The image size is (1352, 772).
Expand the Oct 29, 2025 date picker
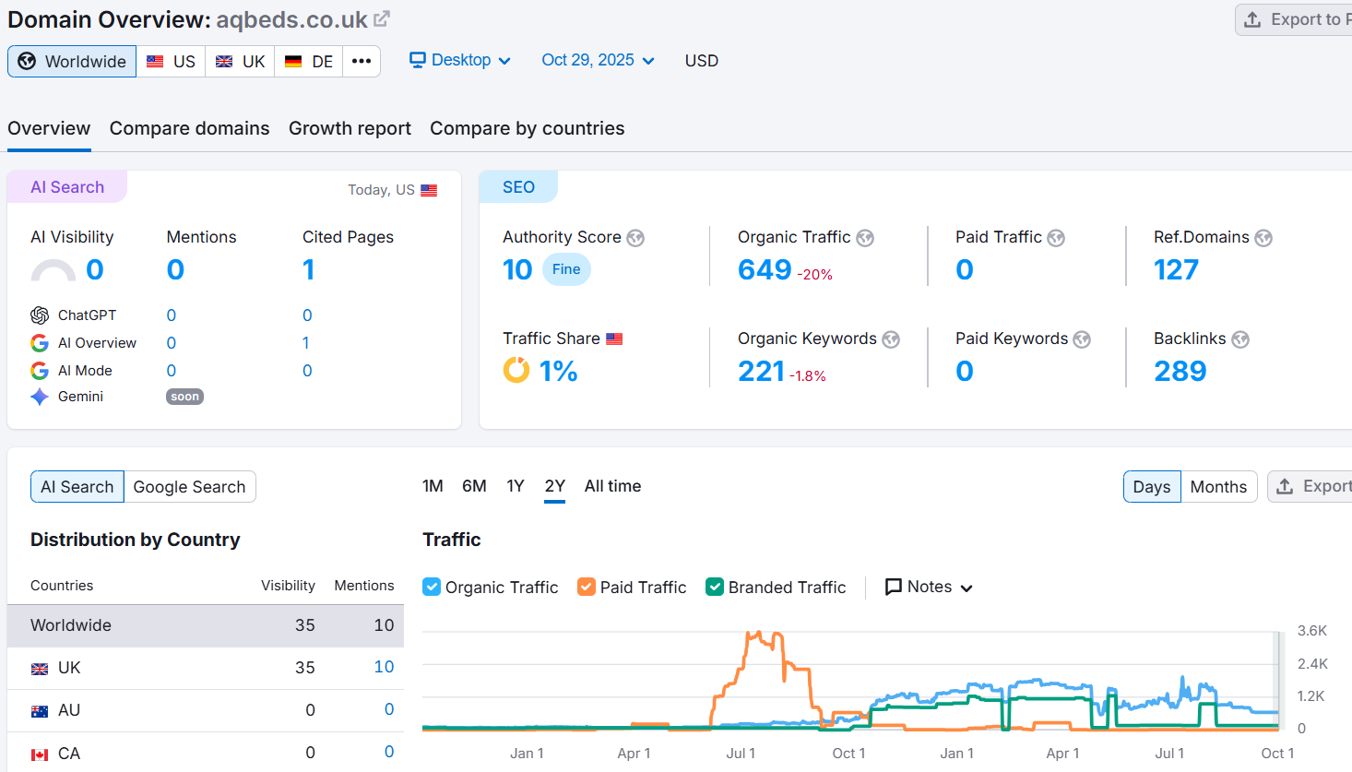click(598, 60)
